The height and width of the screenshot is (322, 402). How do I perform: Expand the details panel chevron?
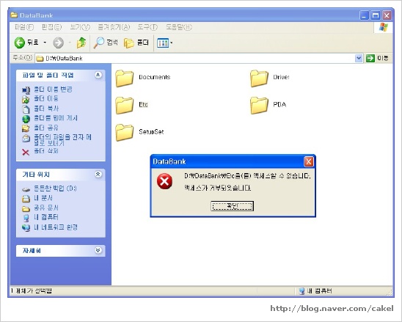[x=98, y=250]
